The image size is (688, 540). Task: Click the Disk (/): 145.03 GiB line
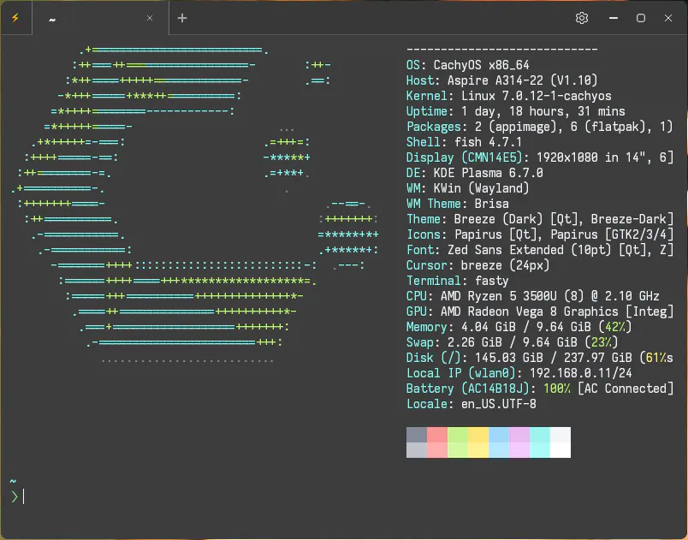(x=540, y=358)
